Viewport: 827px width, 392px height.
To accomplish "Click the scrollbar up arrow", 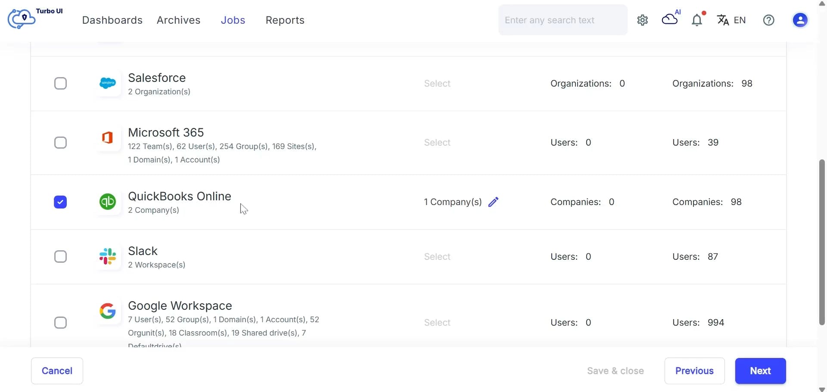I will click(x=822, y=3).
